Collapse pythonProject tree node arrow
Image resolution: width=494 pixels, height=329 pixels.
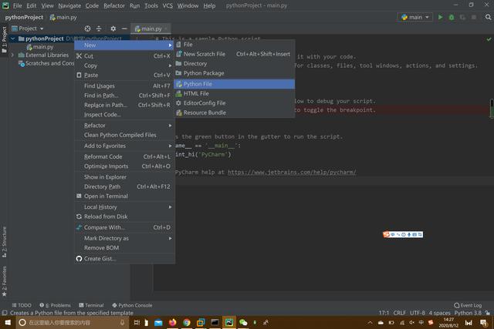(13, 39)
